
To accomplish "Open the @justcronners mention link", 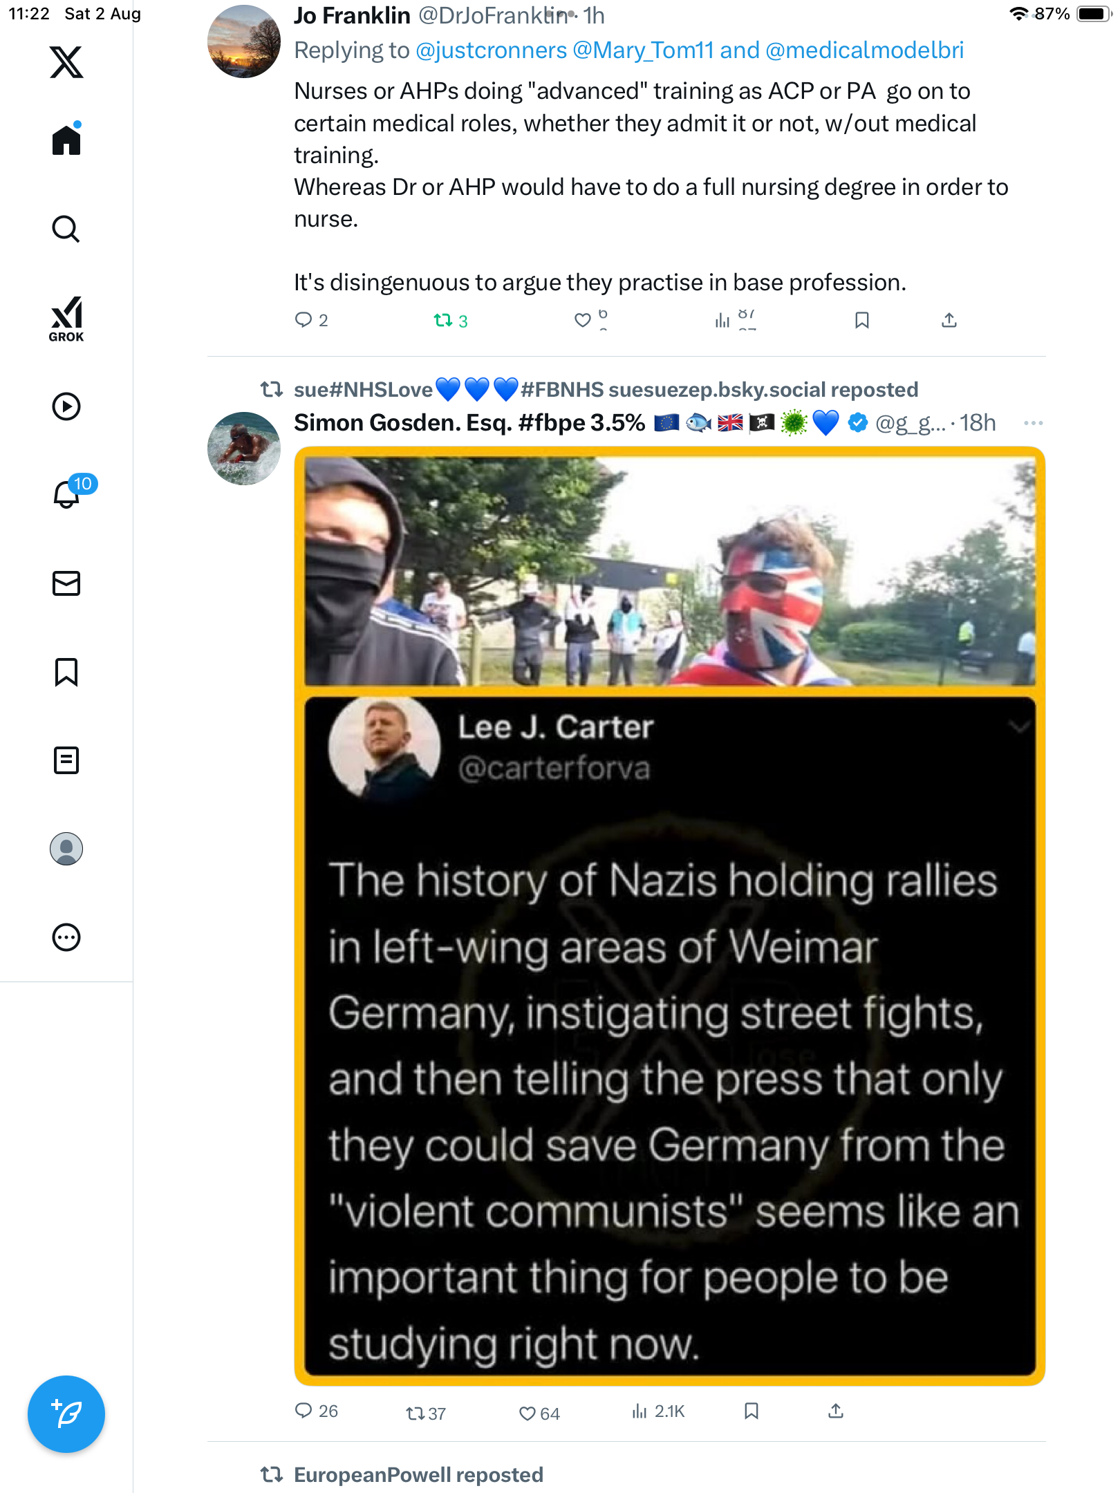I will [x=492, y=50].
